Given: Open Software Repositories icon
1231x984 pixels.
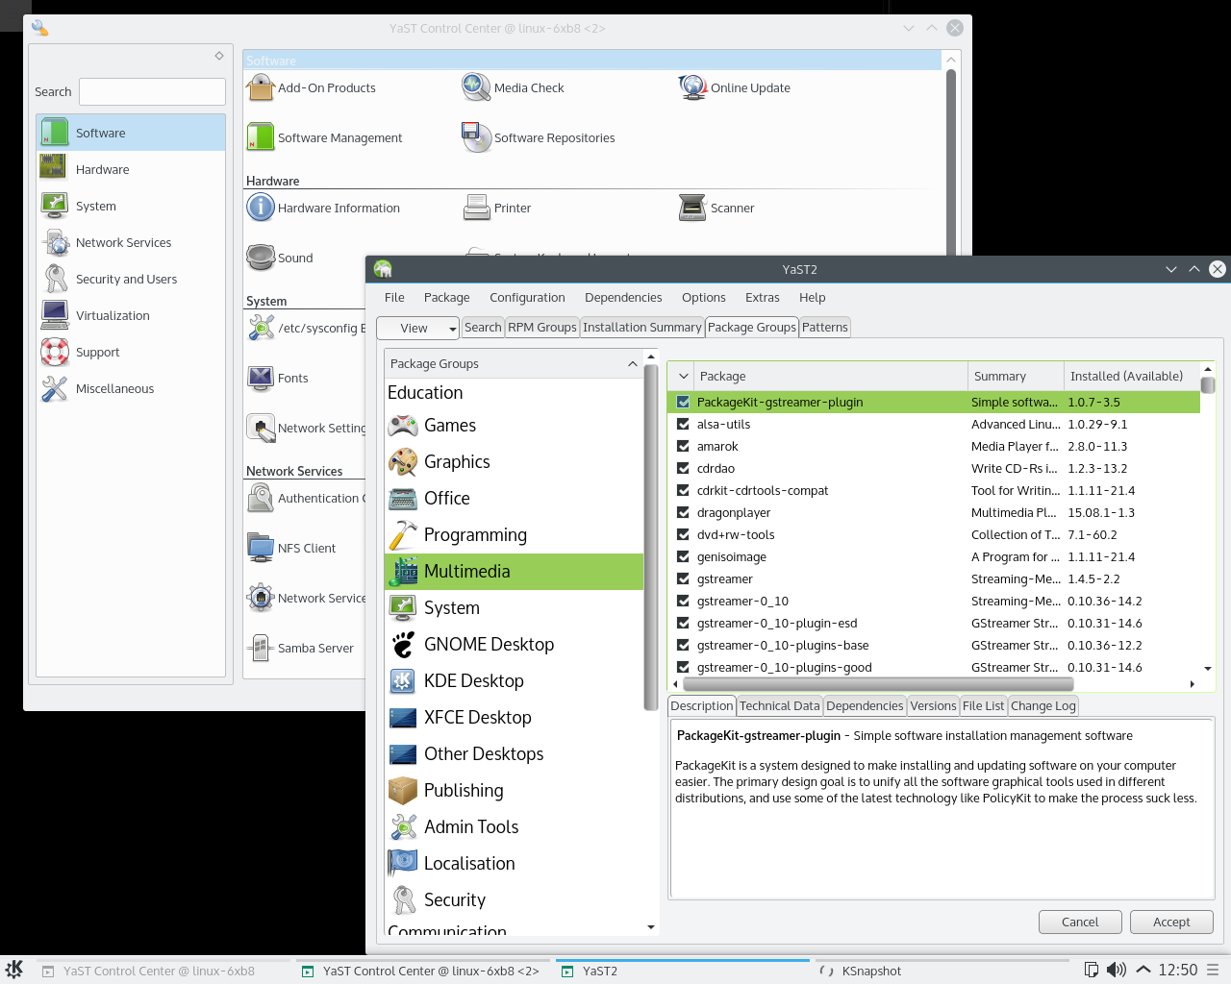Looking at the screenshot, I should 476,137.
